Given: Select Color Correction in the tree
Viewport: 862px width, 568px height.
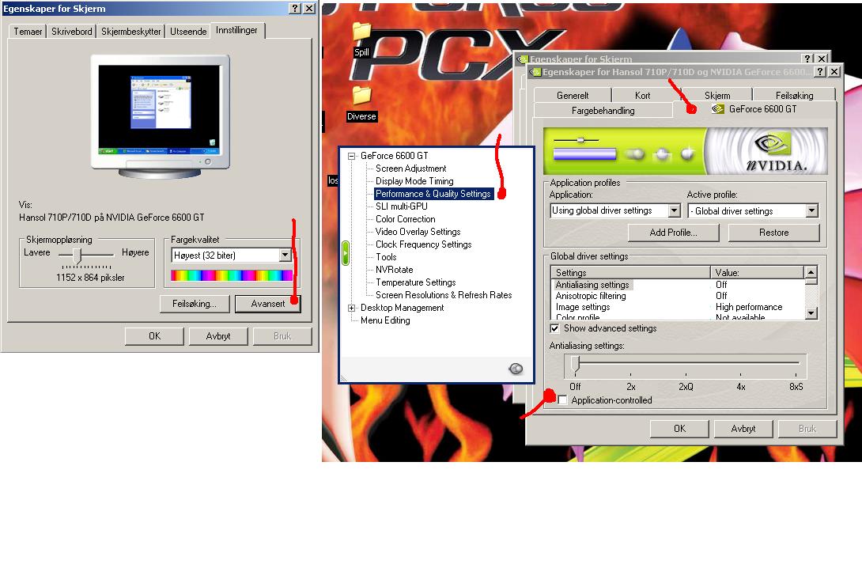Looking at the screenshot, I should (405, 219).
